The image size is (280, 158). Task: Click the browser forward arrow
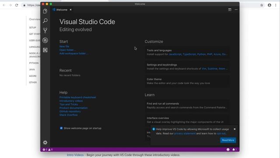[x=10, y=5]
